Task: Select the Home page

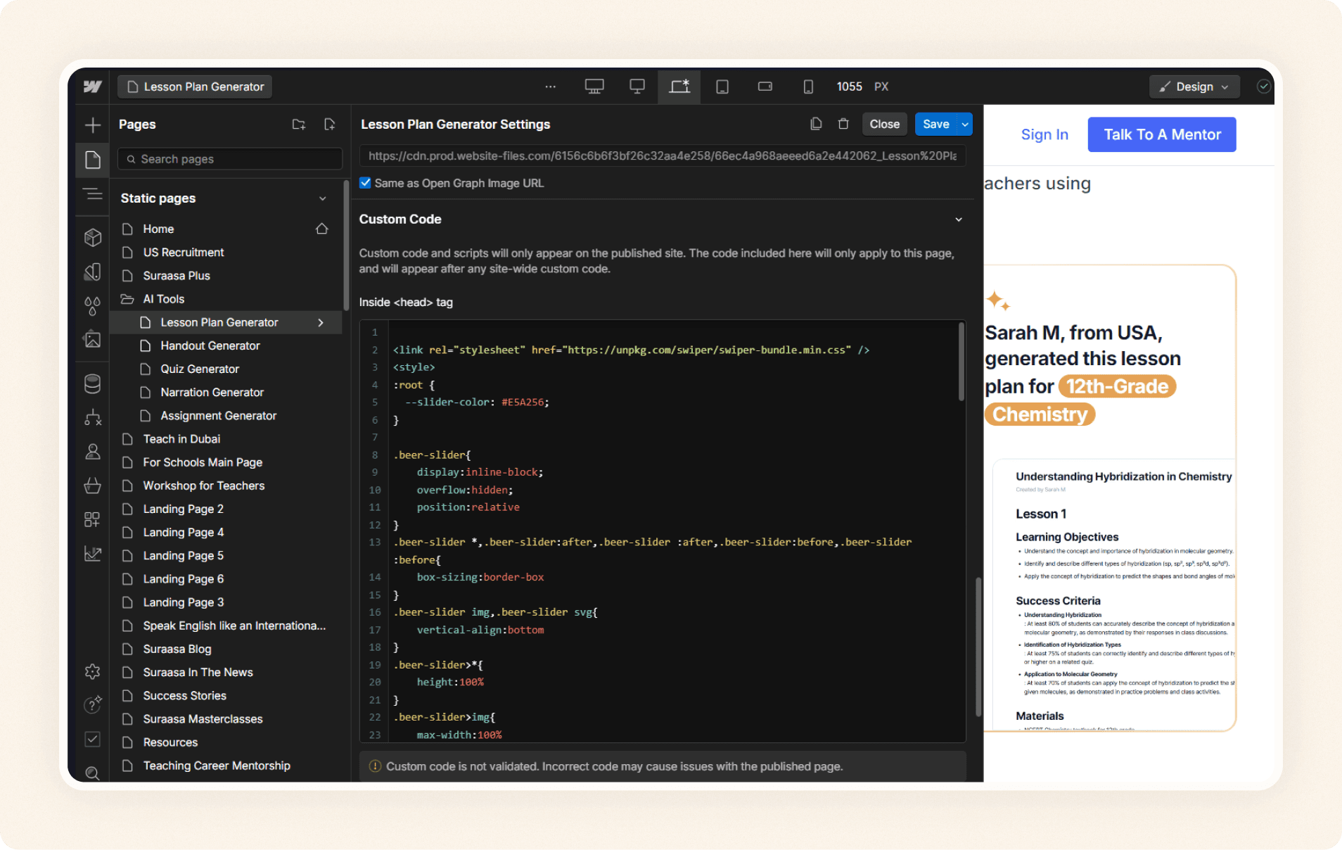Action: [226, 229]
